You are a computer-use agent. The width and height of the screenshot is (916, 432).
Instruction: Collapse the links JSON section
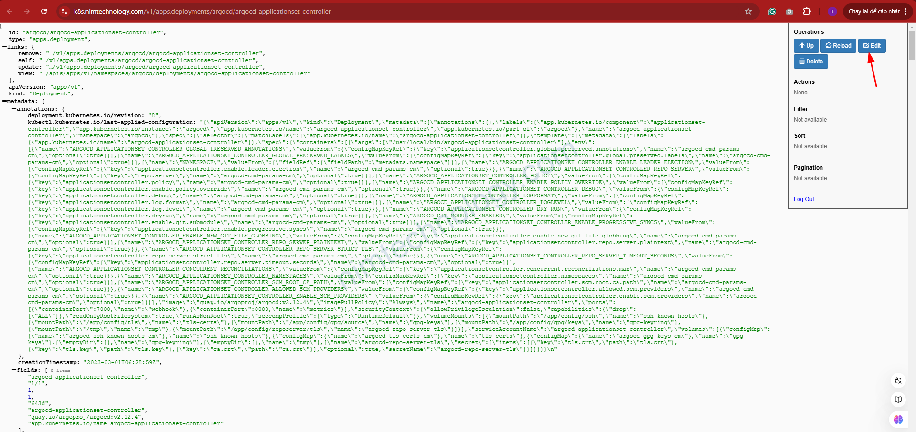5,47
